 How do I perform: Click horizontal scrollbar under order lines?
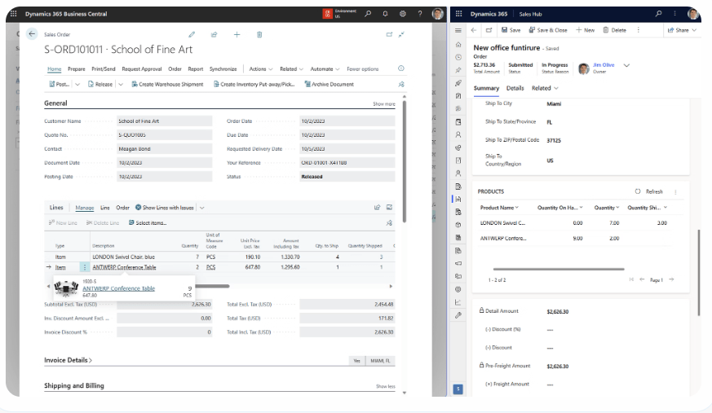pos(212,286)
